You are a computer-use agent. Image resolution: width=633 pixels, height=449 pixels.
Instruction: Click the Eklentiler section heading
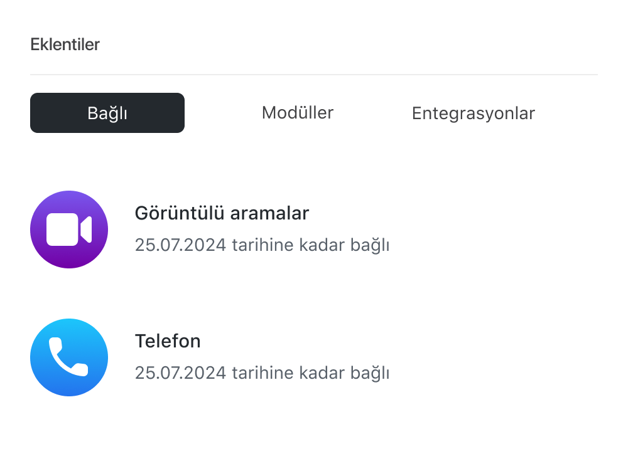[65, 45]
